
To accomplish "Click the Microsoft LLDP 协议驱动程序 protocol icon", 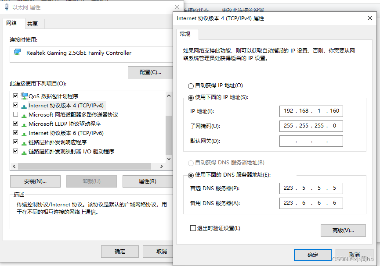I will pyautogui.click(x=24, y=124).
